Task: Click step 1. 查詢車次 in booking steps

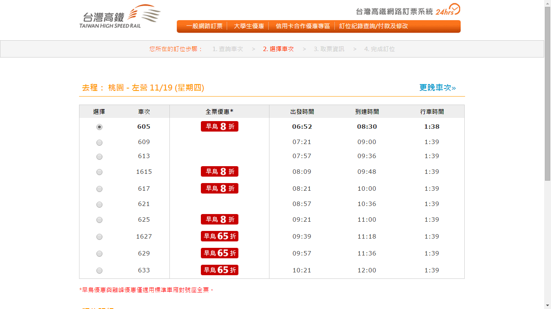Action: (227, 49)
